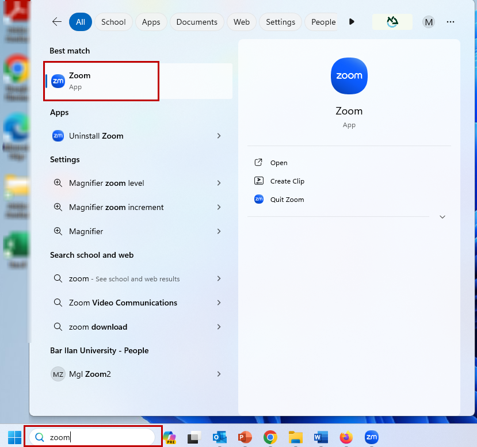
Task: Expand the Uninstall Zoom result chevron
Action: 219,136
